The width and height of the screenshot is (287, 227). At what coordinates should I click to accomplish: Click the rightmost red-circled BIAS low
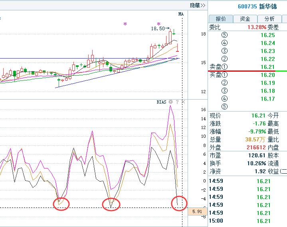(x=179, y=202)
